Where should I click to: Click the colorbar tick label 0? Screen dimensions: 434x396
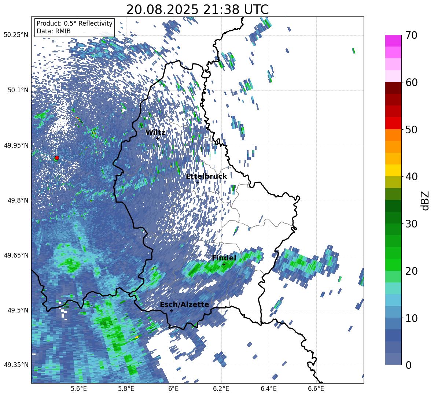pos(409,365)
